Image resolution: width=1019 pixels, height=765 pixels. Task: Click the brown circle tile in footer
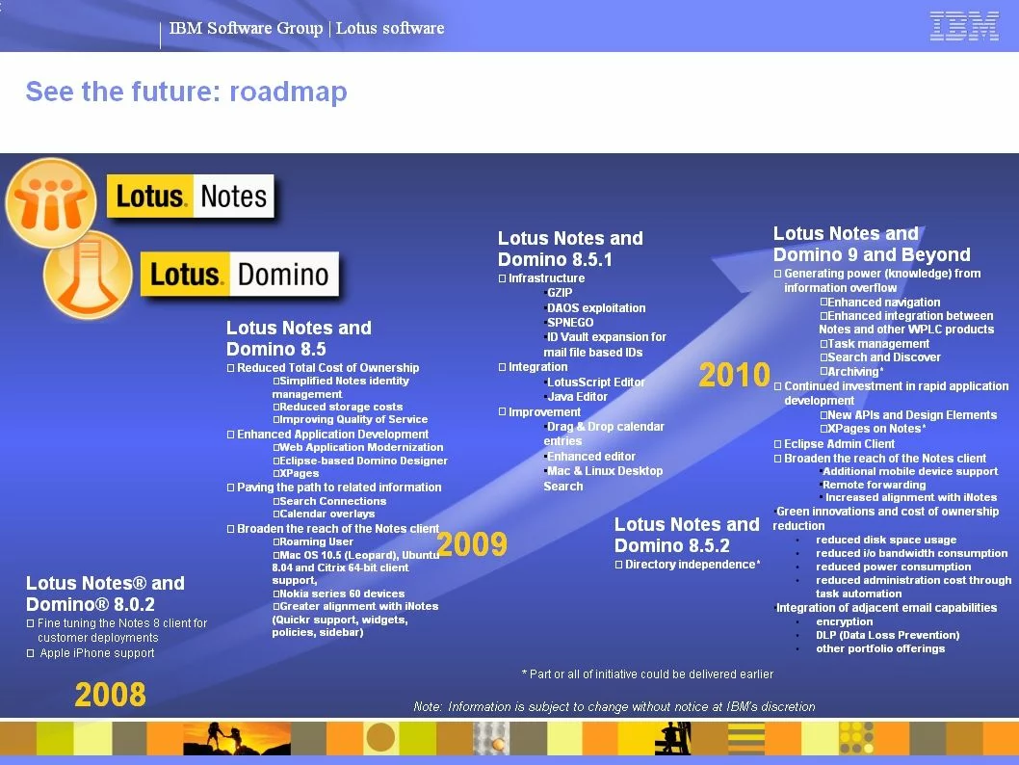click(x=380, y=738)
